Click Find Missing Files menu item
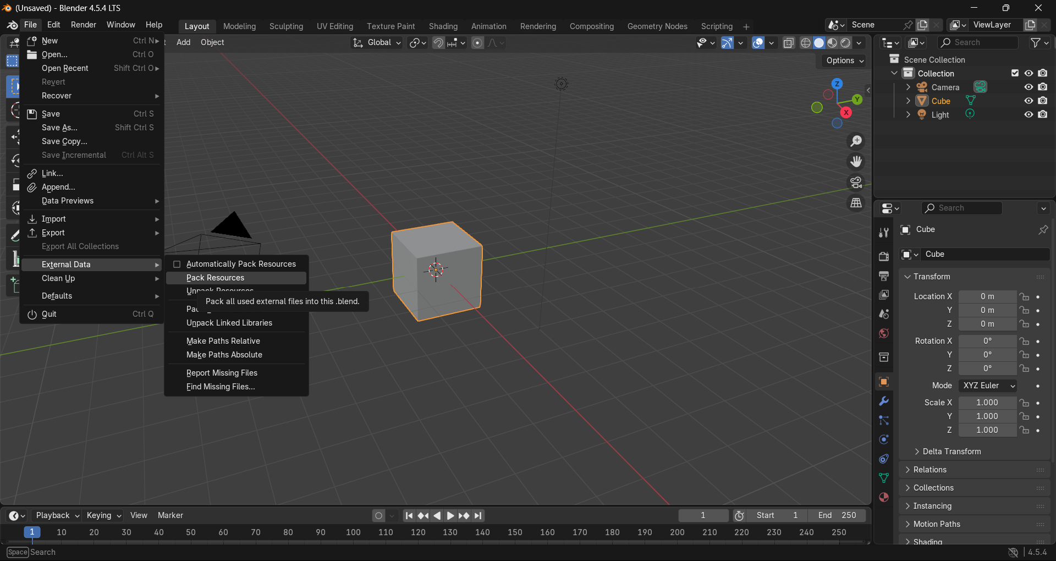 point(236,387)
